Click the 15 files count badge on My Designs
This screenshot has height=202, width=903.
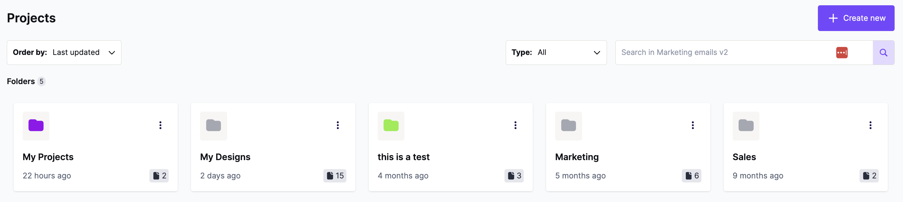(335, 176)
